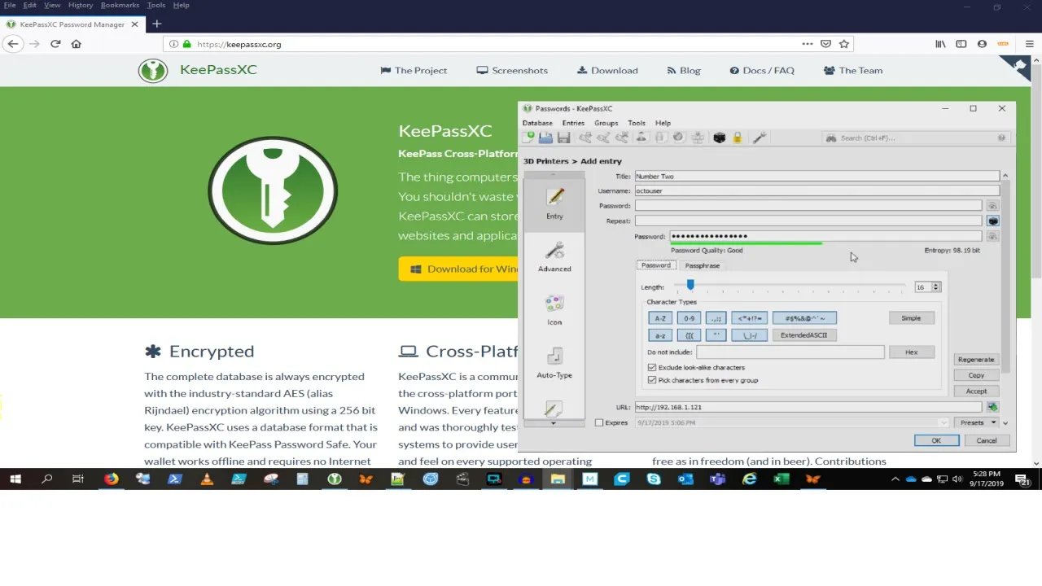Viewport: 1042px width, 586px height.
Task: Enable the Expires checkbox
Action: [x=599, y=422]
